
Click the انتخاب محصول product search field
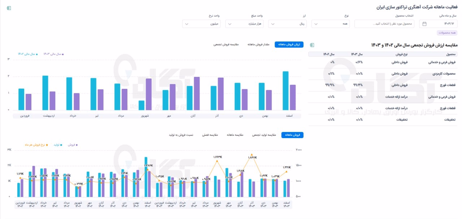(385, 24)
